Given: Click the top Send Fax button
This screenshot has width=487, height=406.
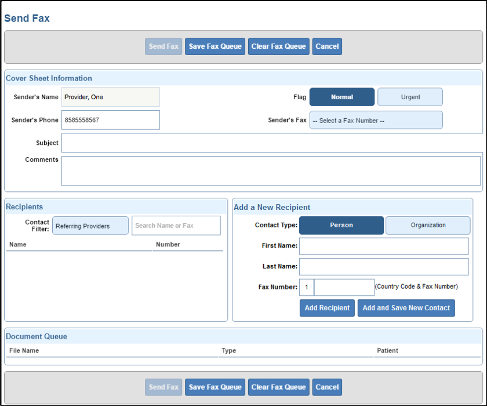Looking at the screenshot, I should pyautogui.click(x=163, y=46).
